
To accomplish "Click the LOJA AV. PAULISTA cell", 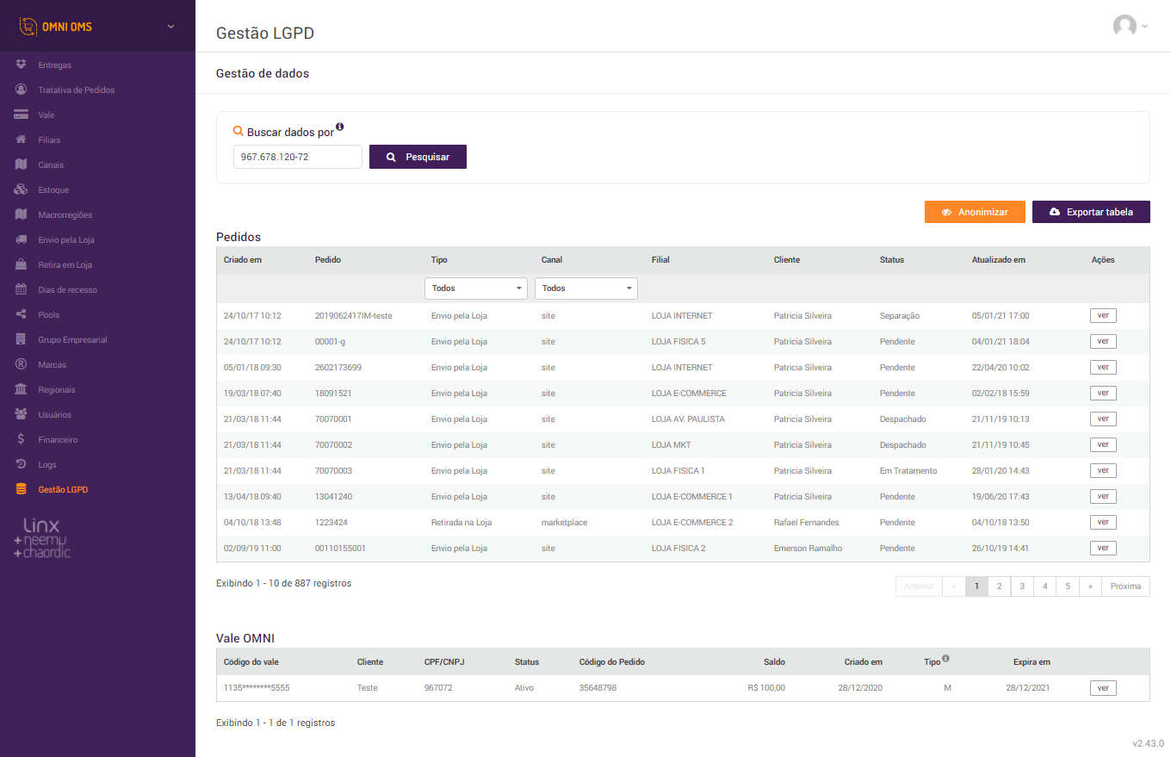I will tap(688, 419).
